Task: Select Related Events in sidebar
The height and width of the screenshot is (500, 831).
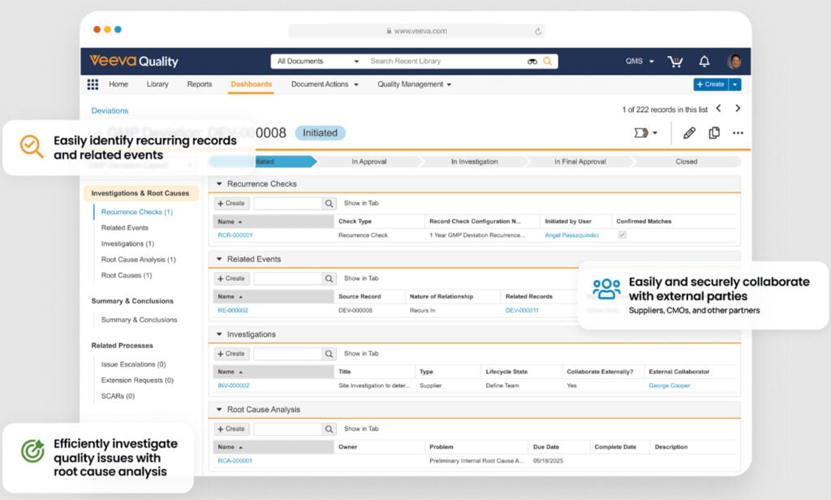Action: [x=124, y=228]
